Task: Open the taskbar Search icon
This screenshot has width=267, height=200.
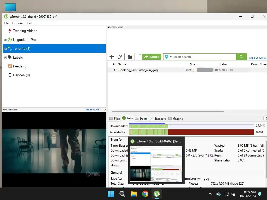Action: [122, 194]
